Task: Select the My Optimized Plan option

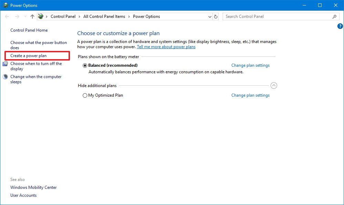Action: [85, 95]
